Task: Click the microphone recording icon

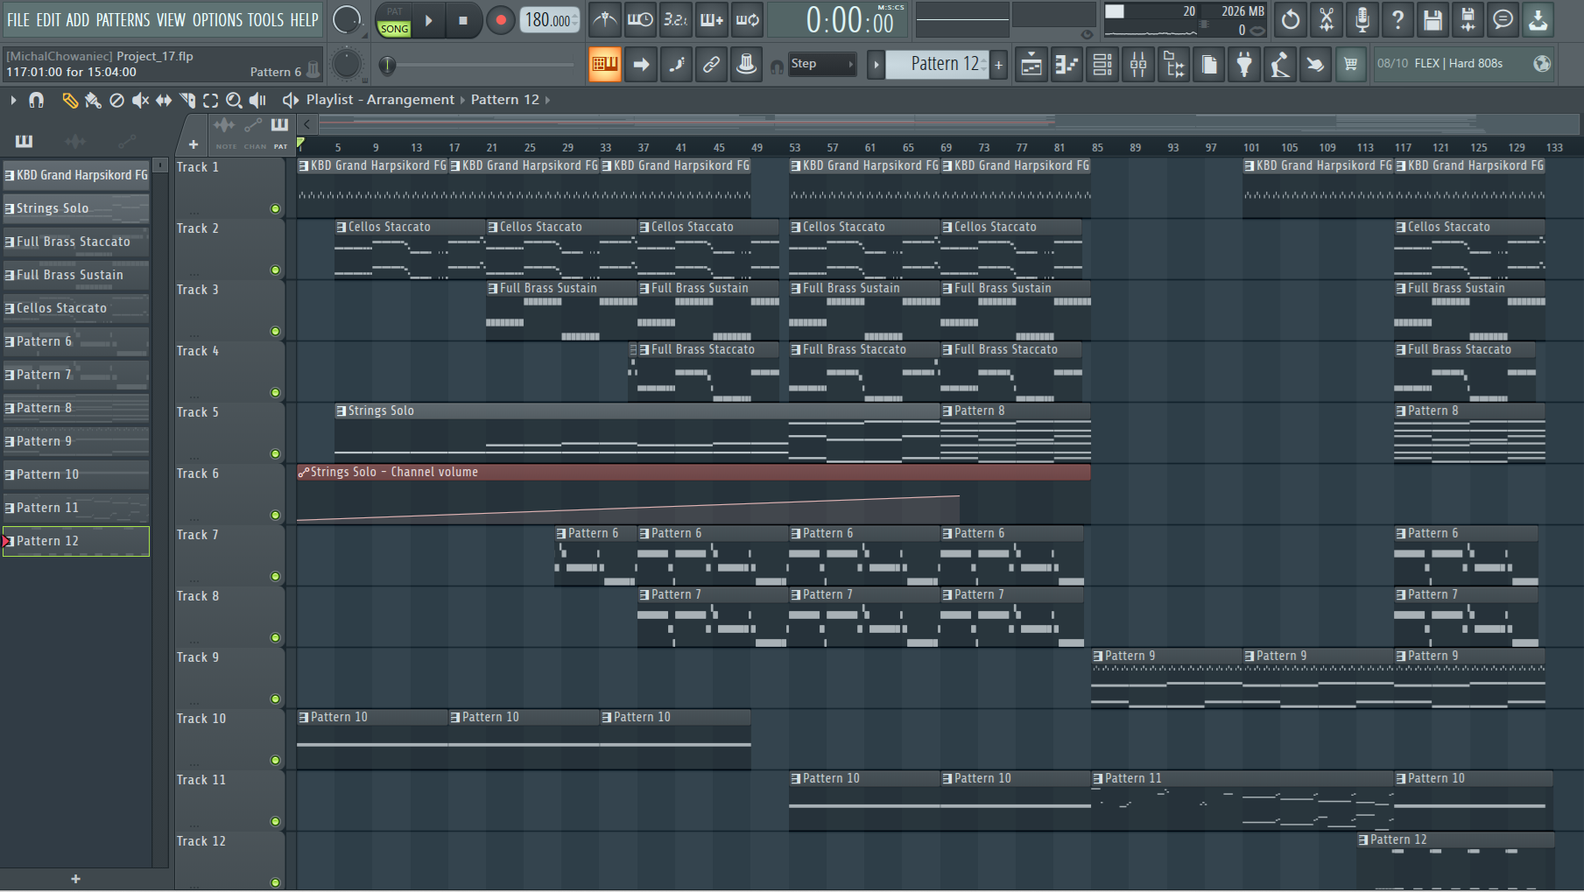Action: 1362,19
